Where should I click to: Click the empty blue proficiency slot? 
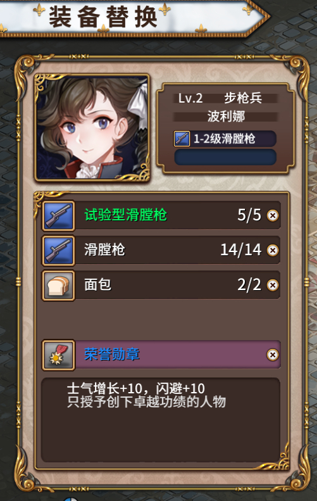[225, 157]
